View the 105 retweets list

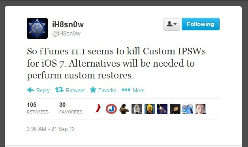tap(37, 108)
